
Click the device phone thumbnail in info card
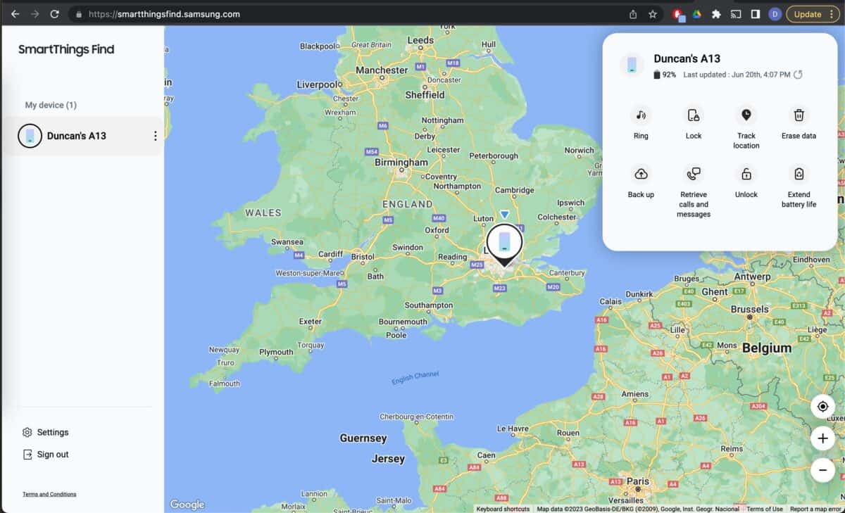pos(632,65)
